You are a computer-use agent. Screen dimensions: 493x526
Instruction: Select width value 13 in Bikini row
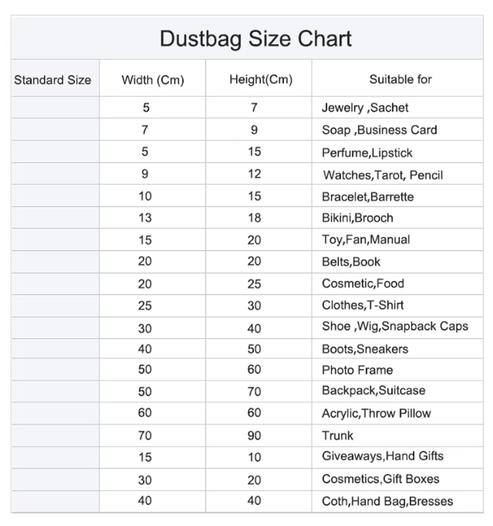[145, 218]
